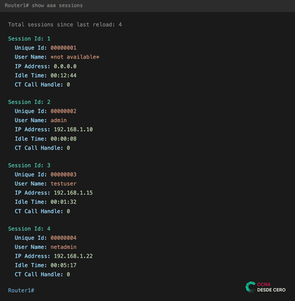The height and width of the screenshot is (301, 295).
Task: Click idle time 00:05:17
Action: 63,265
